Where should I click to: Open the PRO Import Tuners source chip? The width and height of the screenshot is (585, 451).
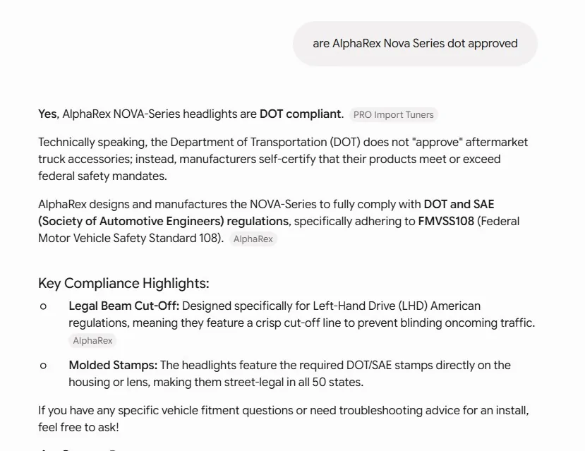pyautogui.click(x=393, y=114)
